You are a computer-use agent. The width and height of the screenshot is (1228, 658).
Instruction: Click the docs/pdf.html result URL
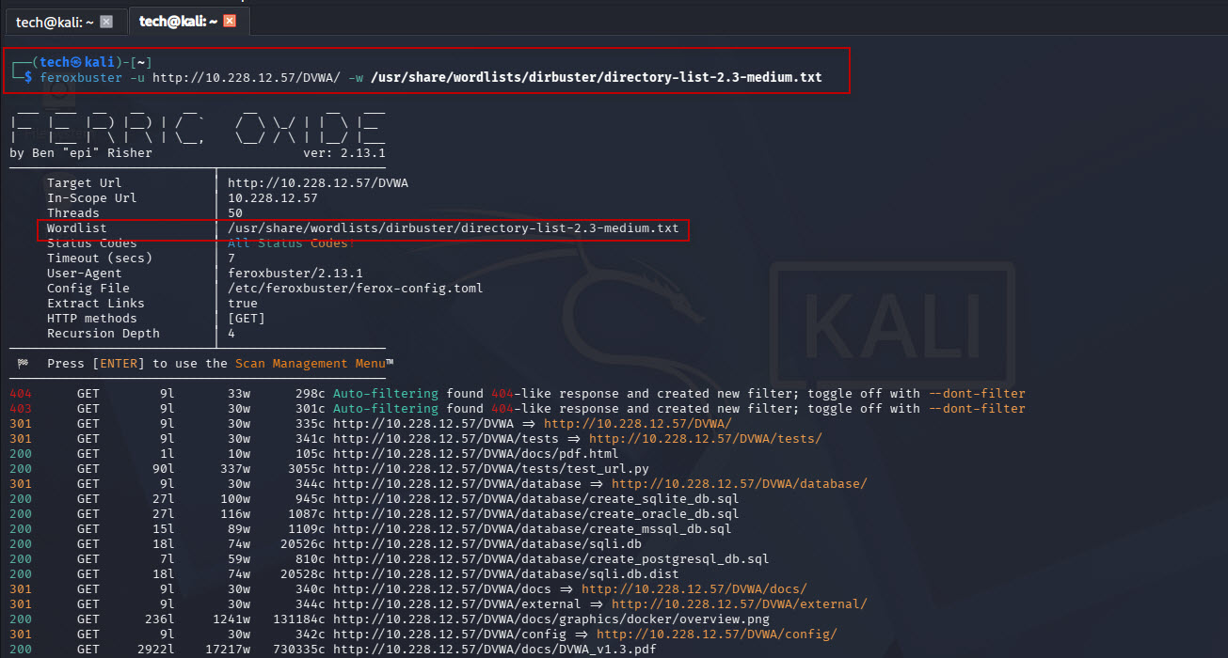click(476, 453)
